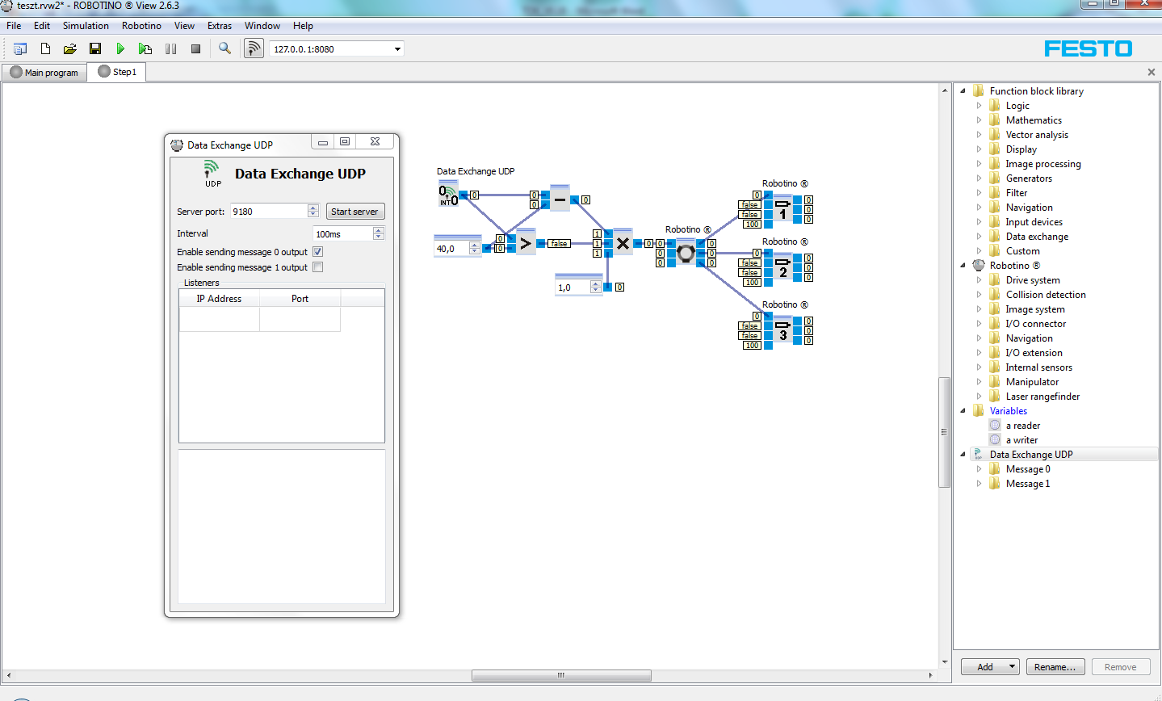Collapse the Function block library node
The image size is (1162, 701).
coord(963,91)
